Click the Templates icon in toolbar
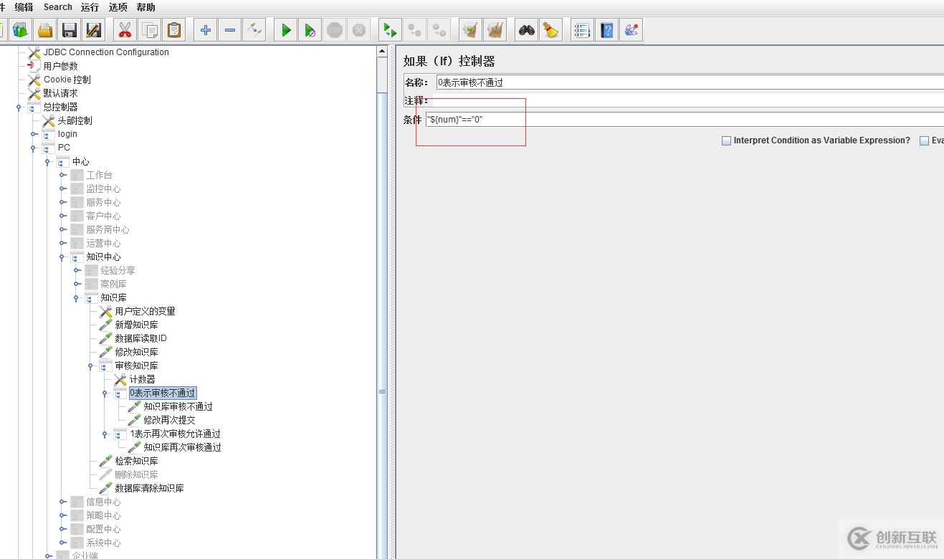The height and width of the screenshot is (559, 944). coord(19,30)
